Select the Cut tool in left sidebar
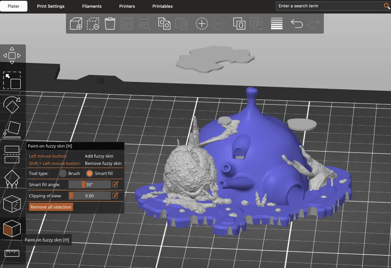Screen dimensions: 391x268 (x=12, y=154)
